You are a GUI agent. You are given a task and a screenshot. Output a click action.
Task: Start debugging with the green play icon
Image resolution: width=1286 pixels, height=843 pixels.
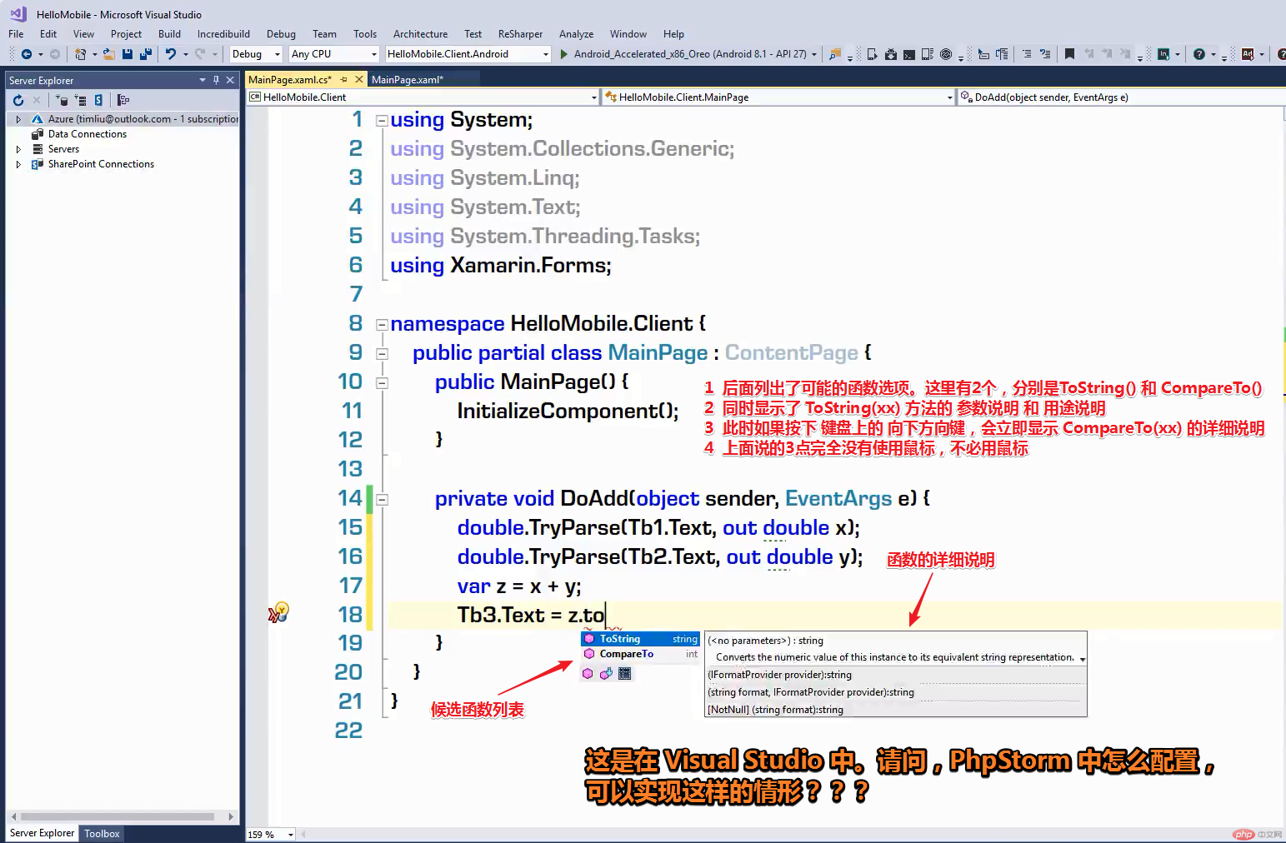click(x=564, y=54)
